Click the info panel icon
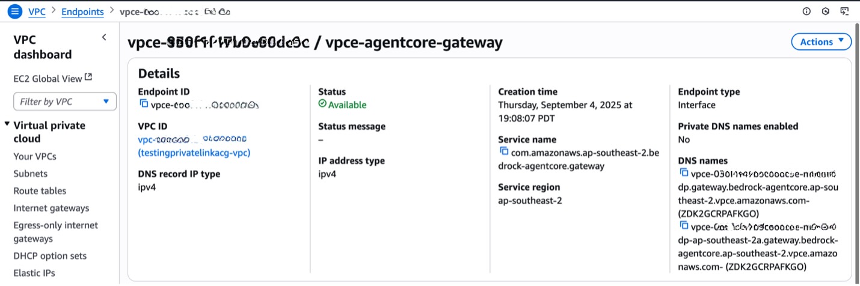This screenshot has height=286, width=860. pos(806,11)
